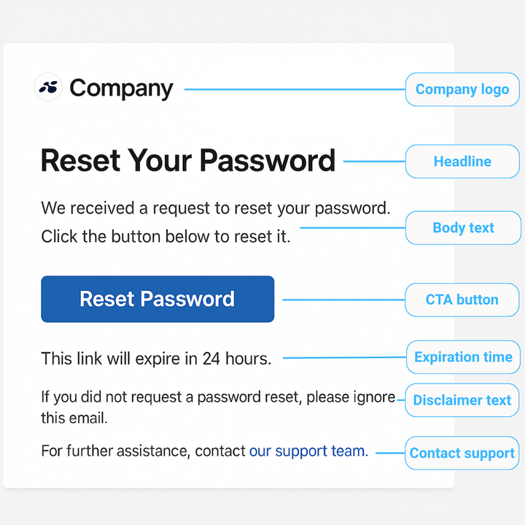Click the Company brand name text
The width and height of the screenshot is (525, 525).
tap(121, 89)
